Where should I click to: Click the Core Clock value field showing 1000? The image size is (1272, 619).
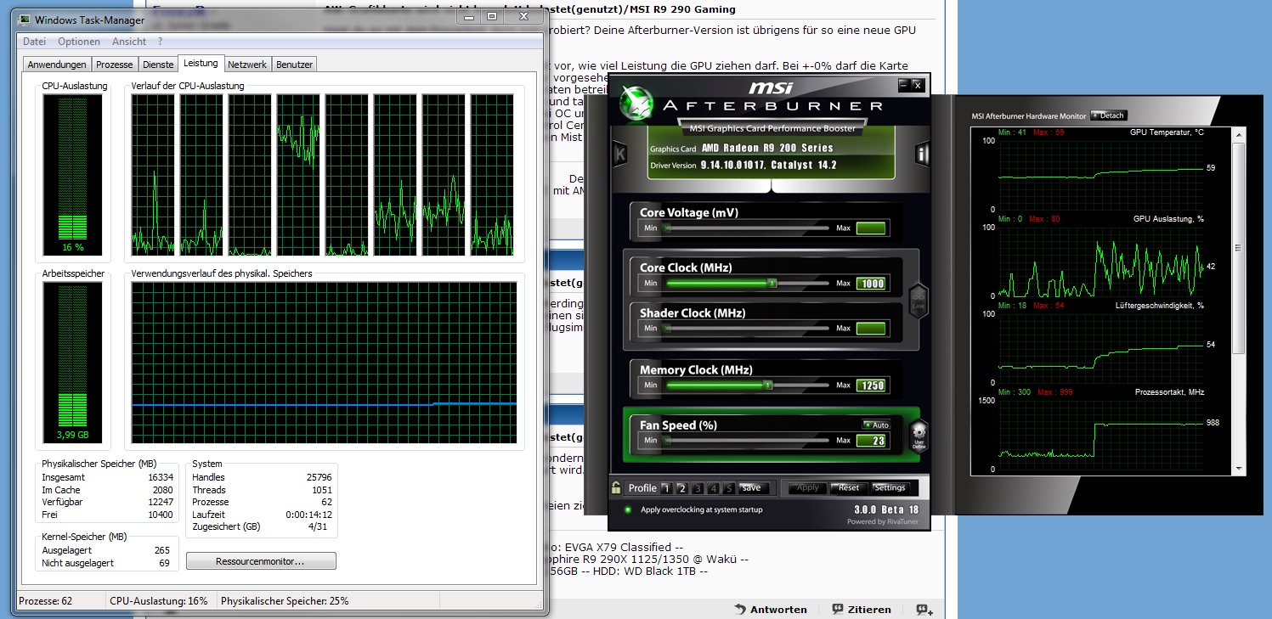tap(871, 284)
